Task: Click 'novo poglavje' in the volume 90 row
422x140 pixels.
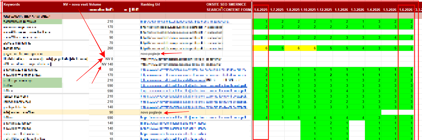Action: (151, 112)
